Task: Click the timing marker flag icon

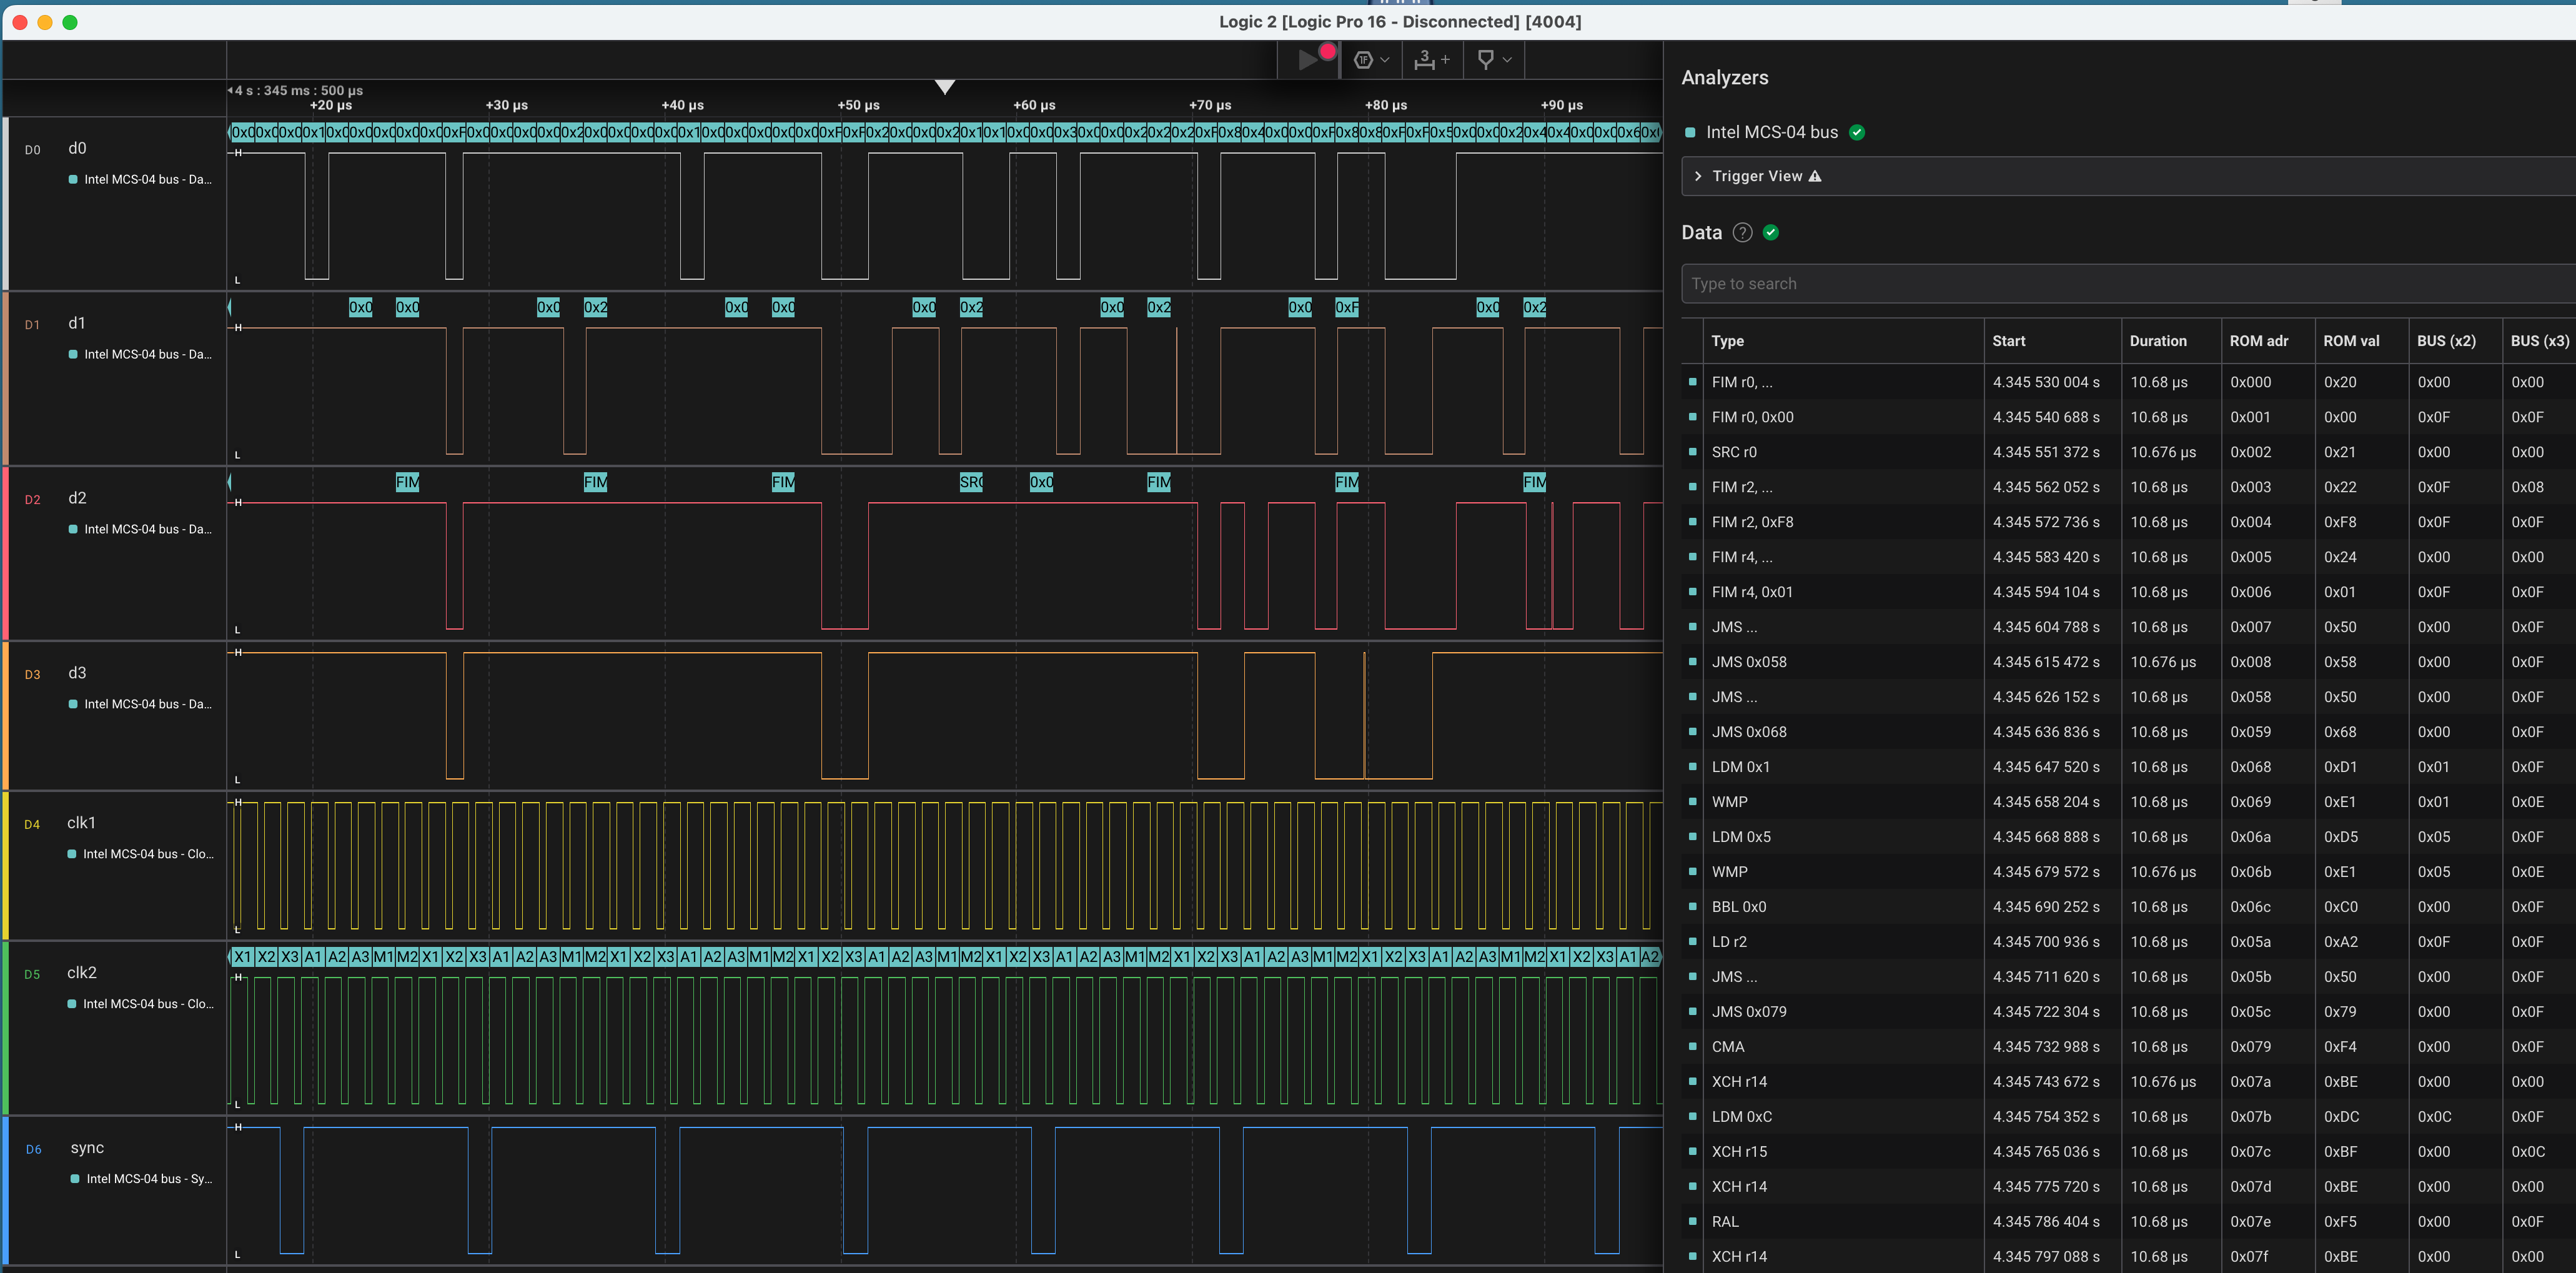Action: (x=1485, y=60)
